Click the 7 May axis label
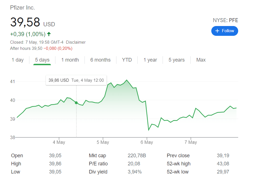 [x=191, y=142]
